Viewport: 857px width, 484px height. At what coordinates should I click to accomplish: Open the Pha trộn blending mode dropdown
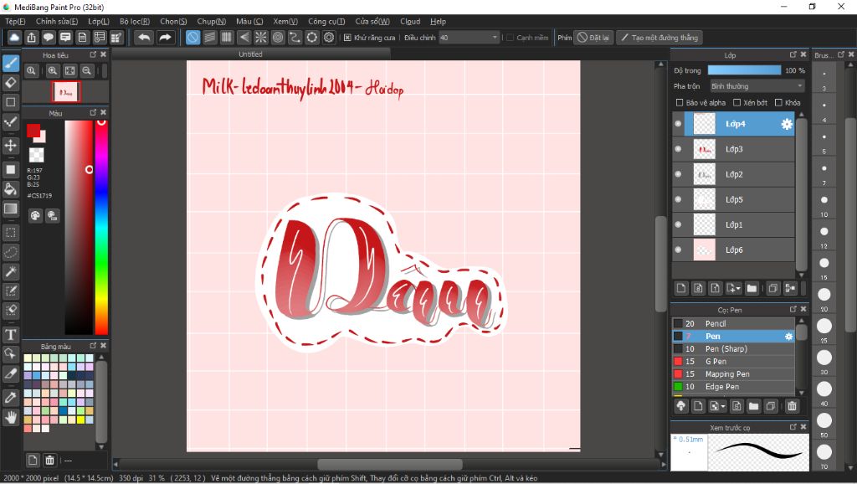[757, 86]
